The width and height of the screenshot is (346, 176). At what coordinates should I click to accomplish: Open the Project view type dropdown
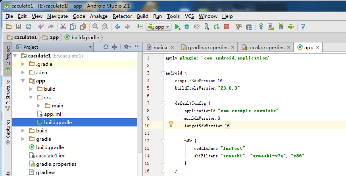pos(54,47)
